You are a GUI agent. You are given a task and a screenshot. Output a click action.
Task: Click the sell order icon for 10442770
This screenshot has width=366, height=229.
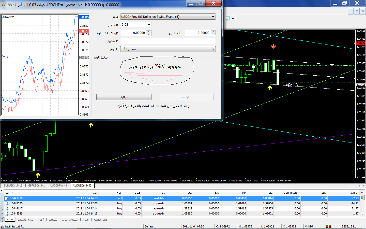pyautogui.click(x=7, y=198)
